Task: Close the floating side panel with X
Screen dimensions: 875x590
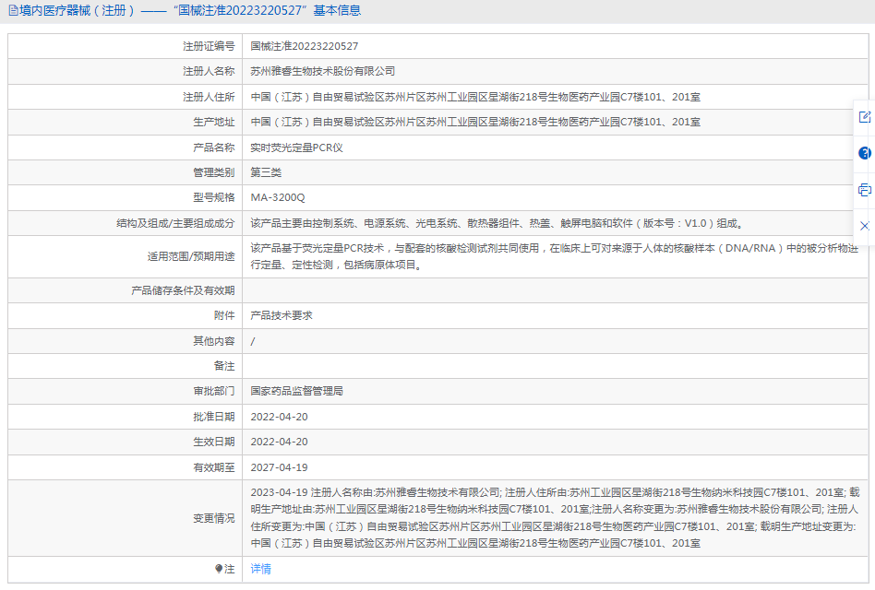Action: pos(865,226)
